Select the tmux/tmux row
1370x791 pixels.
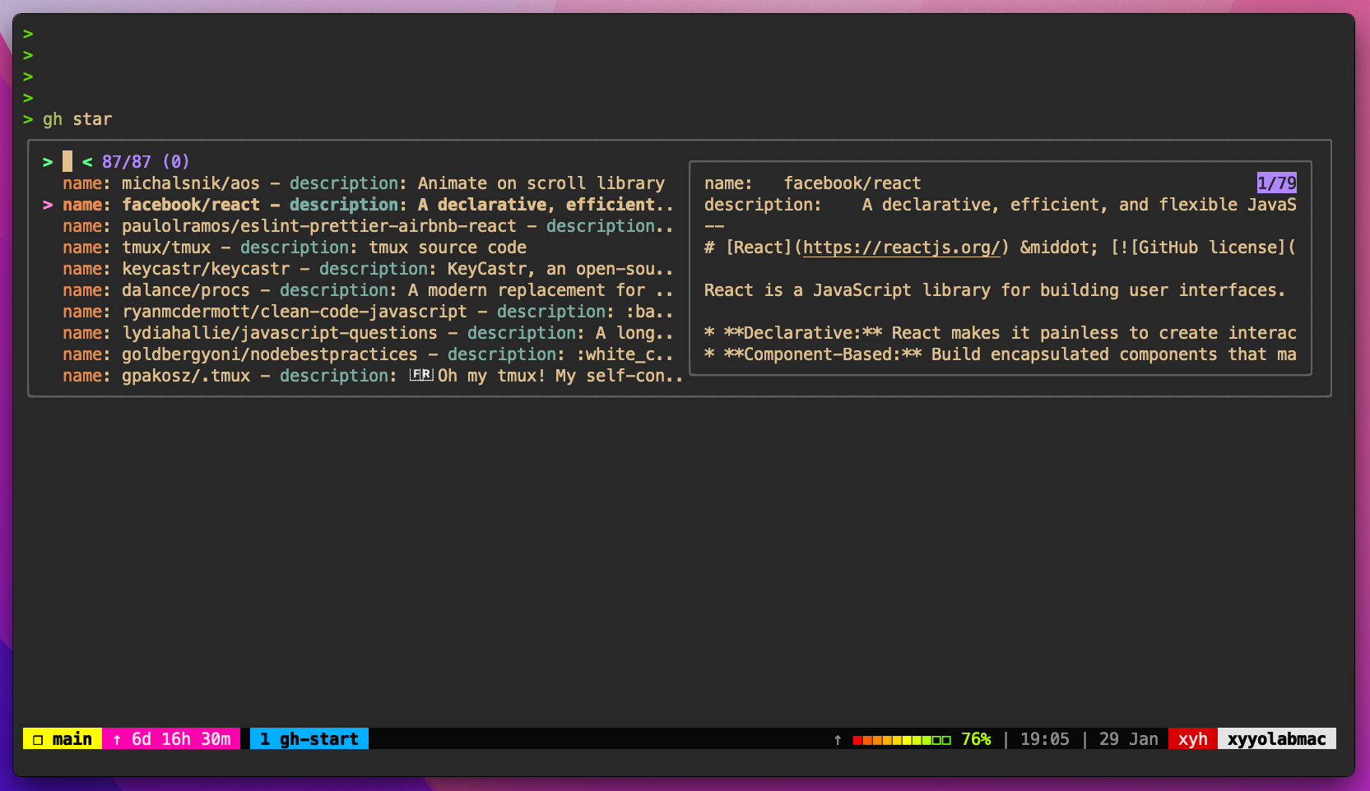pyautogui.click(x=295, y=247)
